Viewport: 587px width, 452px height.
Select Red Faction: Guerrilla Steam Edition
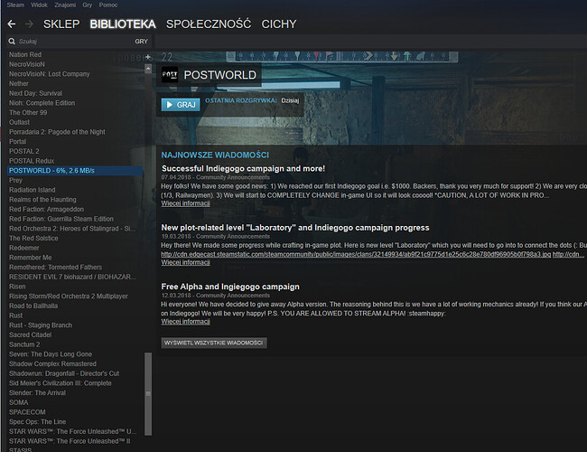[x=61, y=219]
